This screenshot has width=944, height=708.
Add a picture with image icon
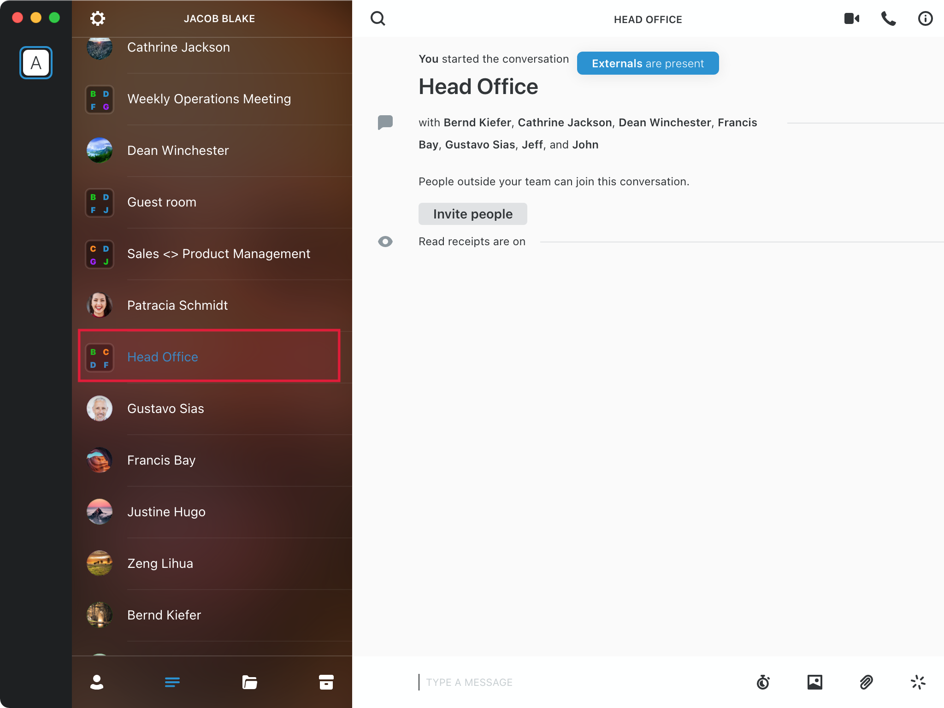pos(815,682)
